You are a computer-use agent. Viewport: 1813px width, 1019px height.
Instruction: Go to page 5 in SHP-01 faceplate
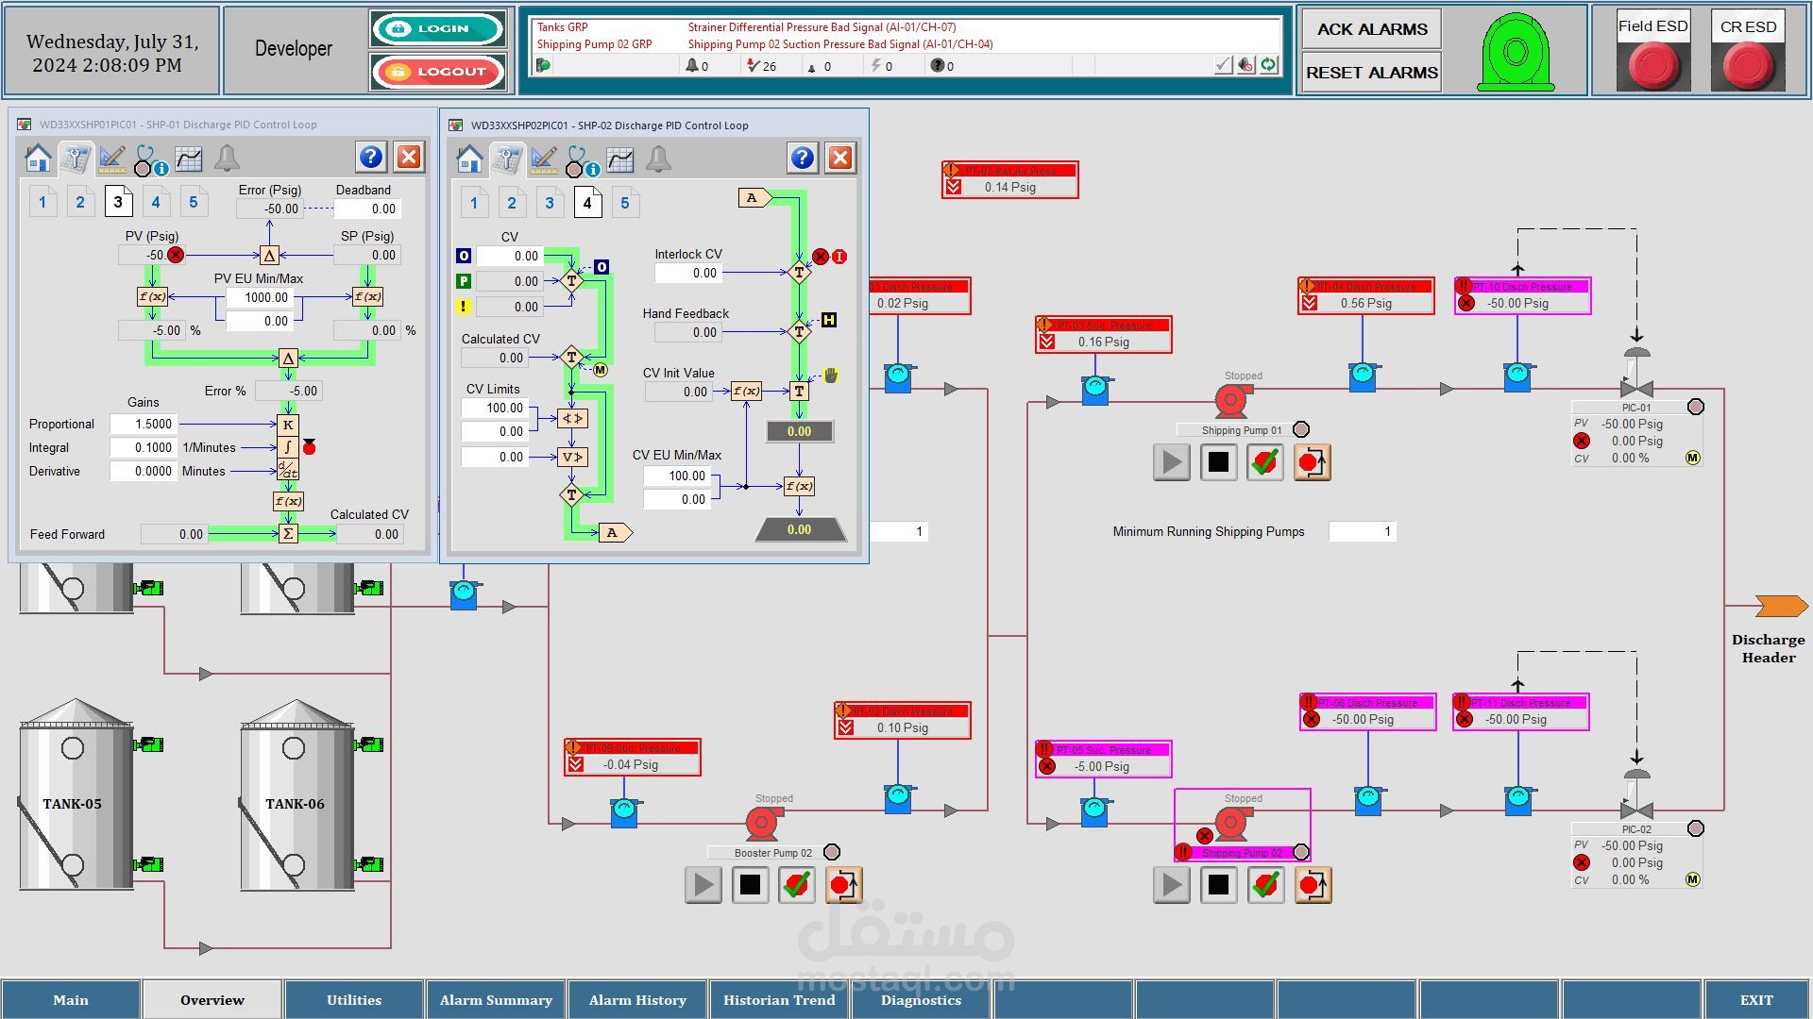194,202
